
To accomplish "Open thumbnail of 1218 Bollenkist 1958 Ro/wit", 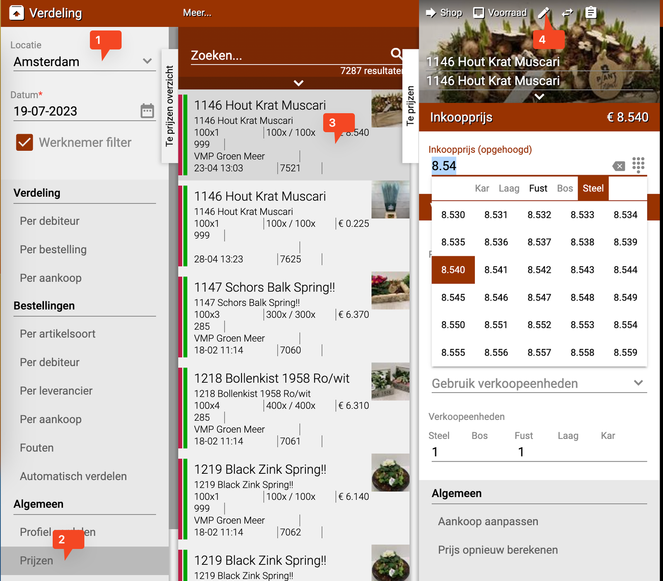I will [x=390, y=381].
